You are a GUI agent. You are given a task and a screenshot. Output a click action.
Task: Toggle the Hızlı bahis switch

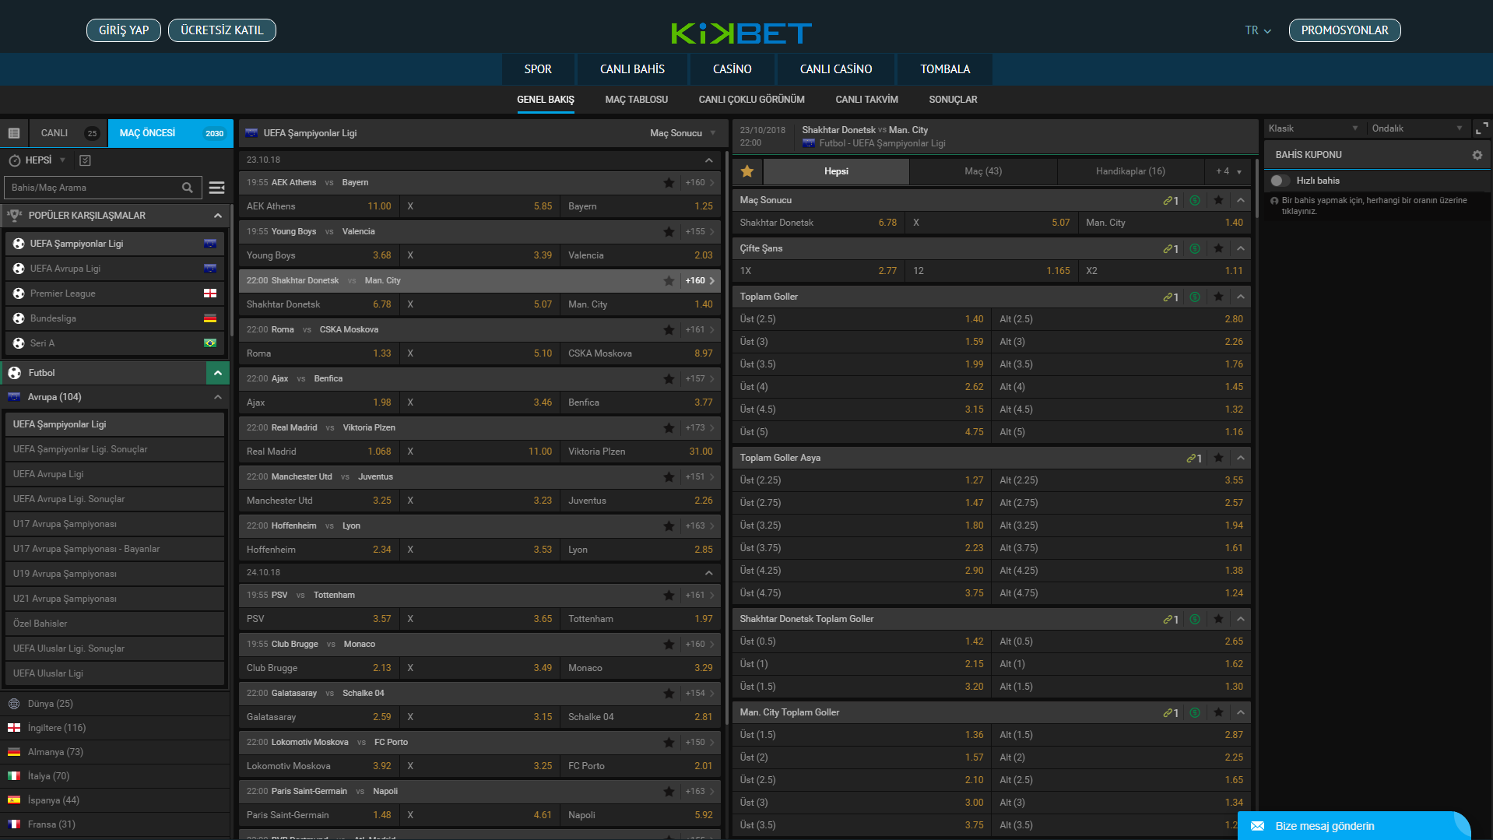(x=1279, y=181)
